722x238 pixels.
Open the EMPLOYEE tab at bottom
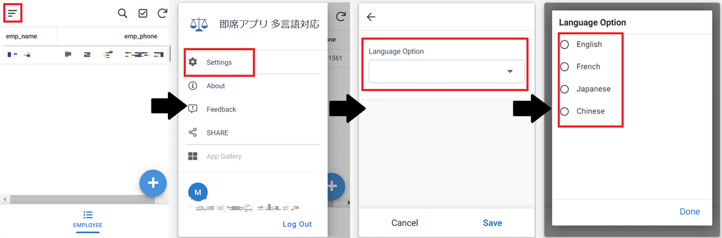(88, 219)
